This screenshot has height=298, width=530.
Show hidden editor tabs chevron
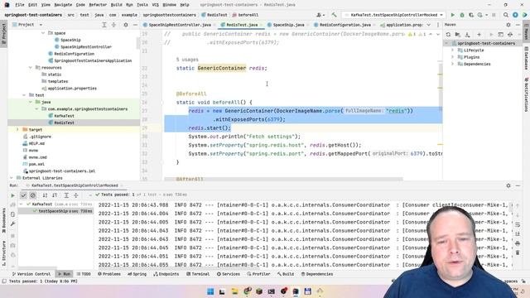coord(429,25)
